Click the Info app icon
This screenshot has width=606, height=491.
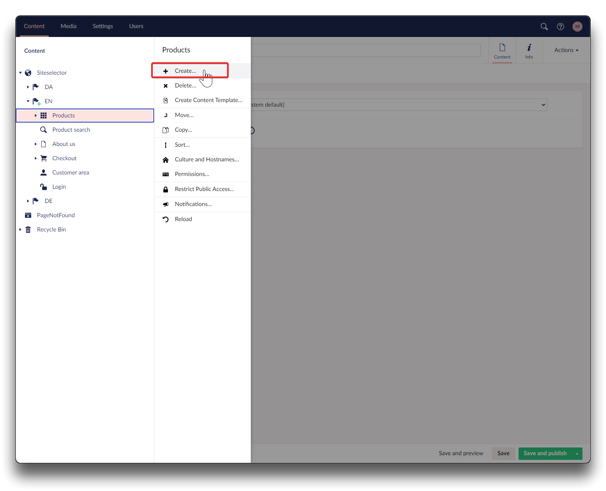click(x=529, y=51)
